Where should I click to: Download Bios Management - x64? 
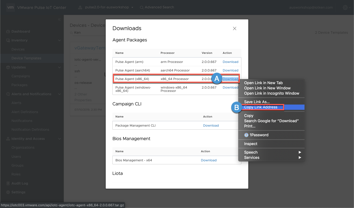(209, 160)
